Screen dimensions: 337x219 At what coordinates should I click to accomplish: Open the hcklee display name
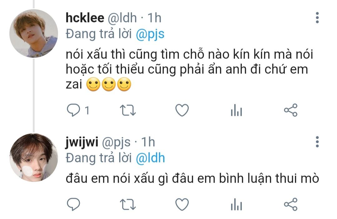click(x=85, y=17)
